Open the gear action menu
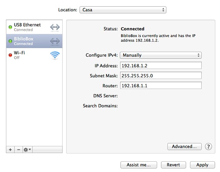The height and width of the screenshot is (172, 220). click(x=27, y=150)
